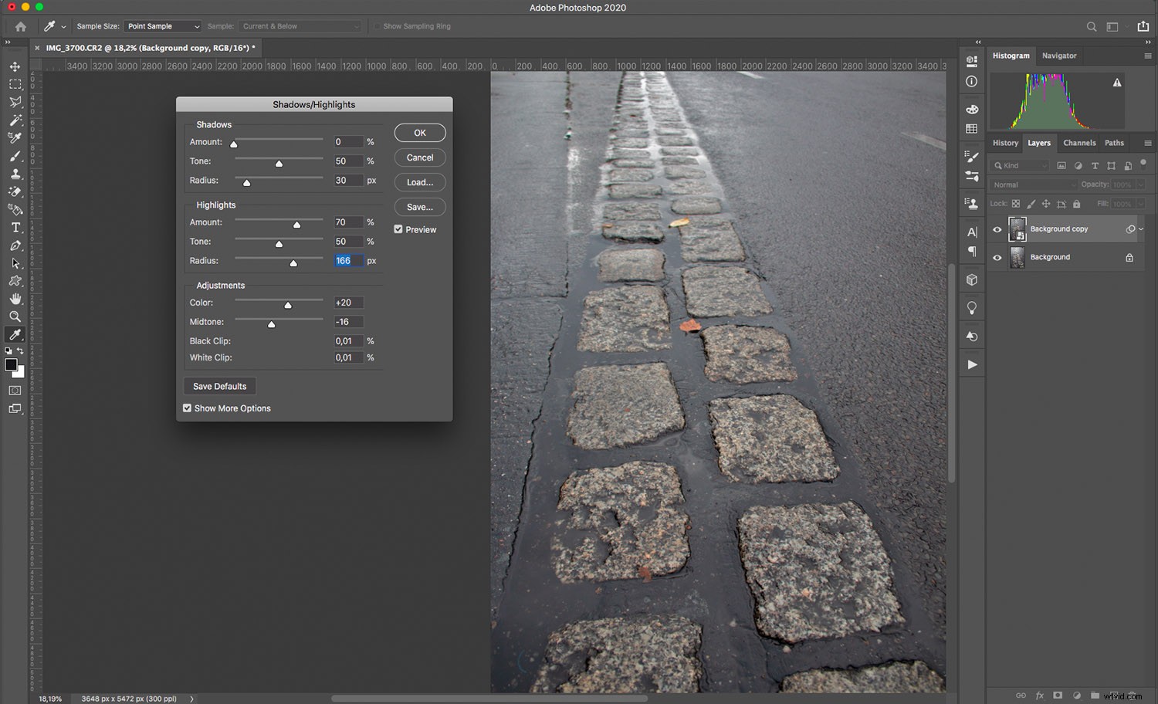
Task: Enable the Preview checkbox
Action: pos(398,229)
